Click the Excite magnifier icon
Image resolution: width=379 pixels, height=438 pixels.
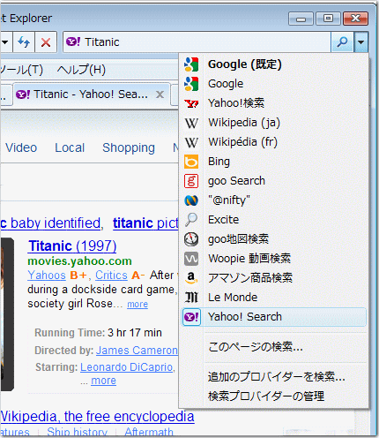[191, 220]
